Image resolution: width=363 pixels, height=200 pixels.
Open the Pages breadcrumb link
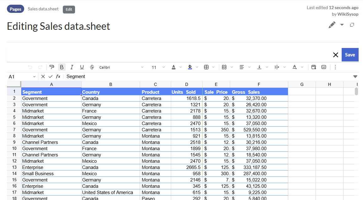pyautogui.click(x=15, y=9)
